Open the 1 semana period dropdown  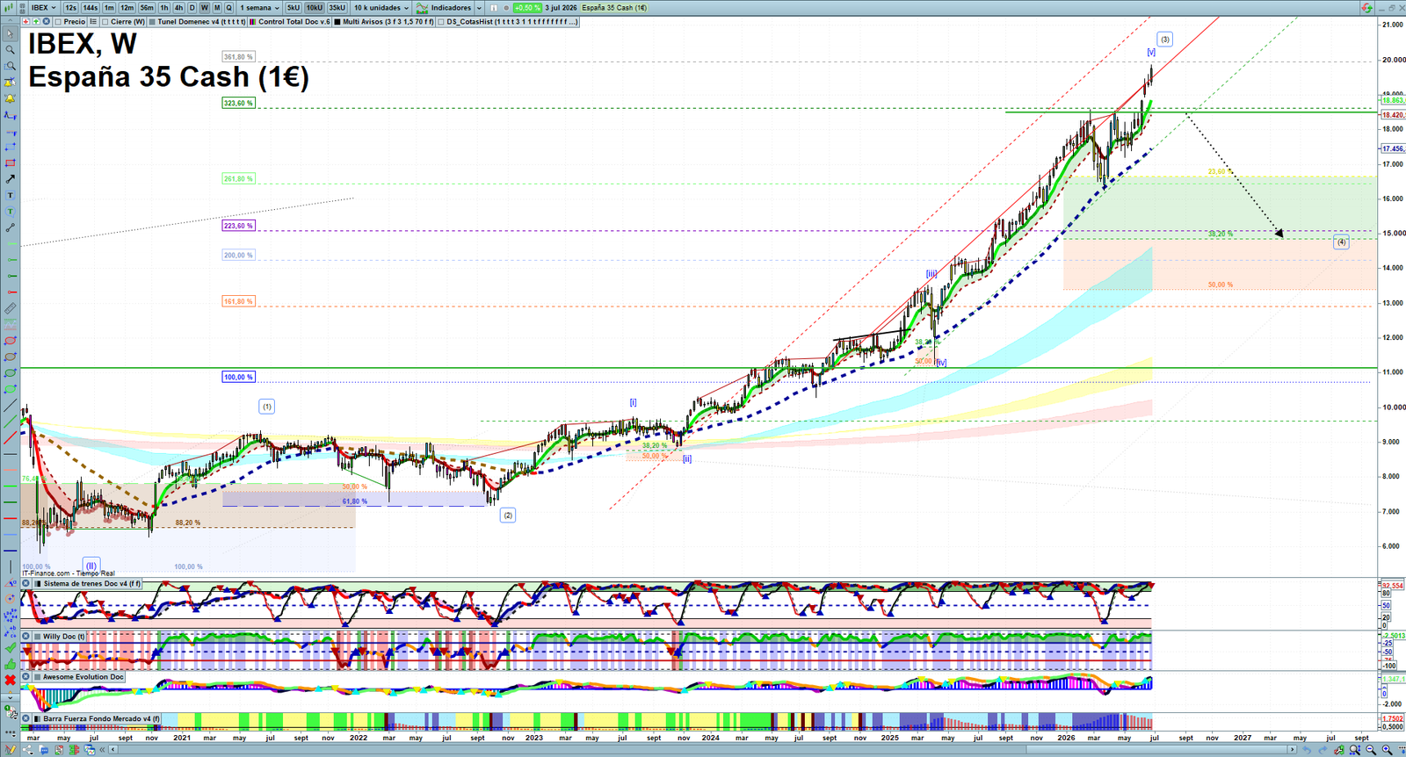tap(259, 7)
